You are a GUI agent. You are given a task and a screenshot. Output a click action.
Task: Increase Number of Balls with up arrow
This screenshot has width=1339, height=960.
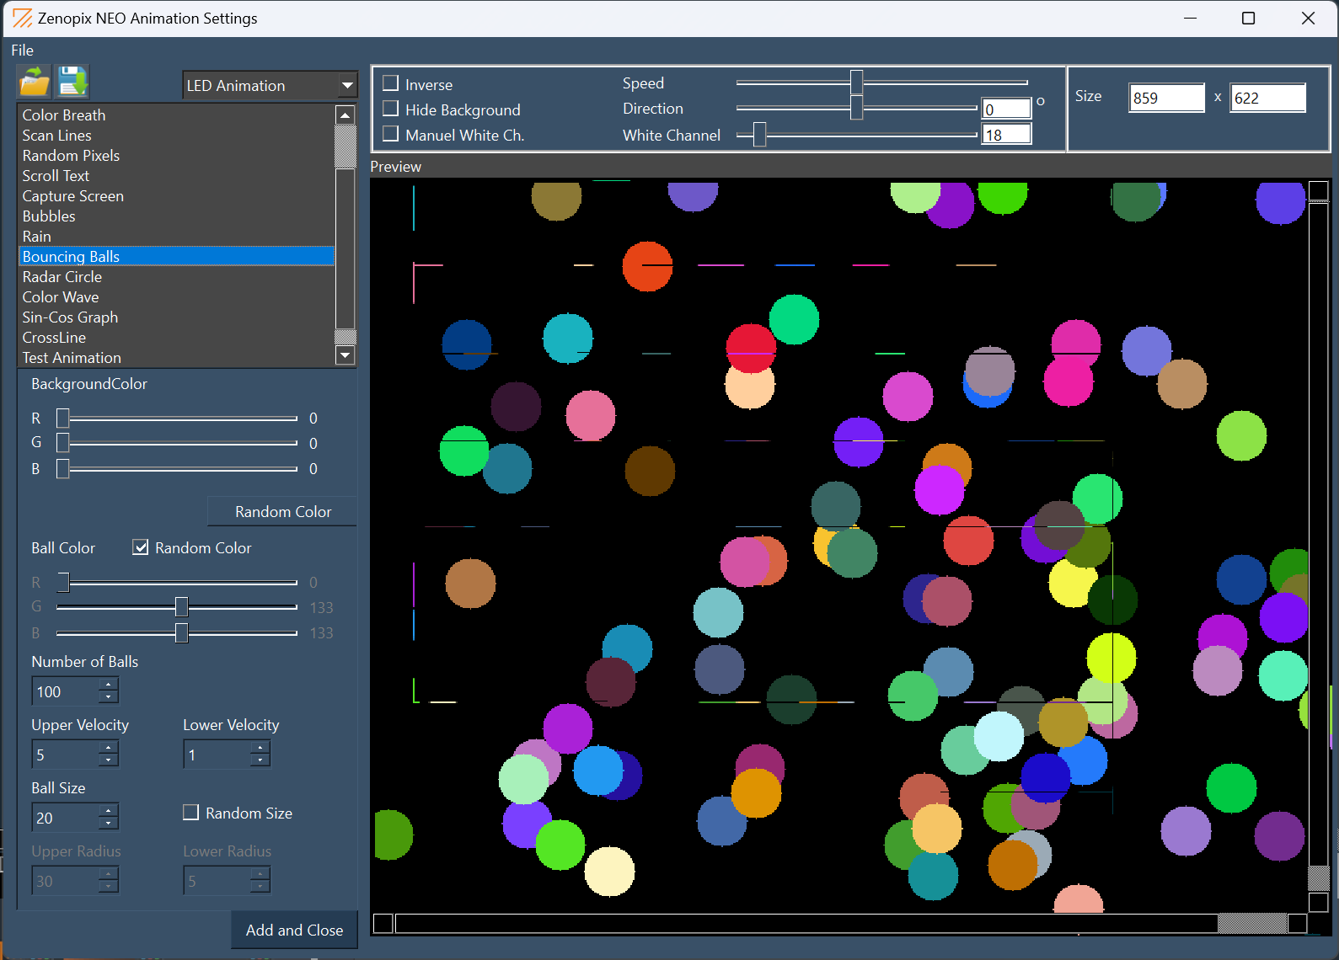coord(108,685)
